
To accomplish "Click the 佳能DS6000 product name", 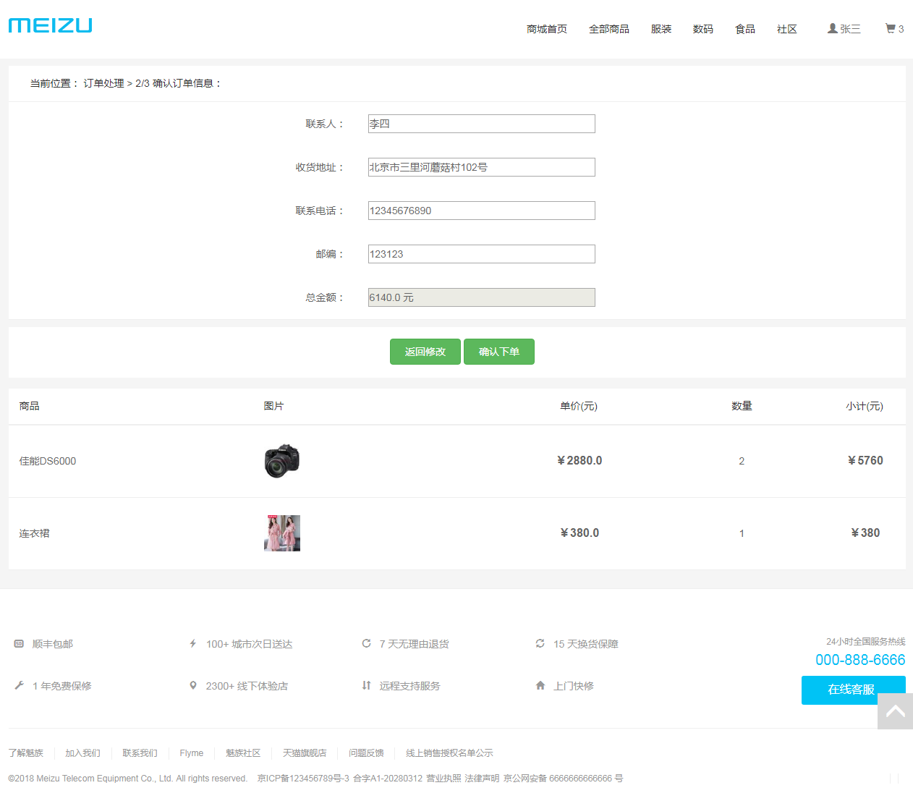I will (x=48, y=461).
